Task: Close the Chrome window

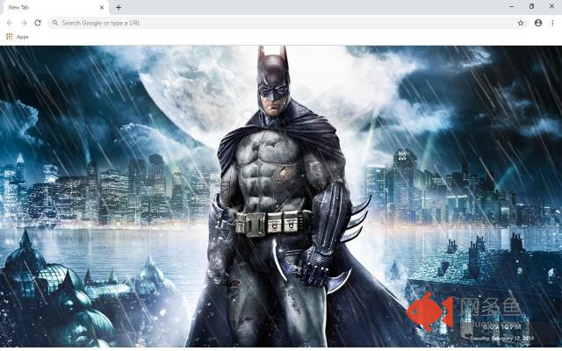Action: tap(551, 6)
